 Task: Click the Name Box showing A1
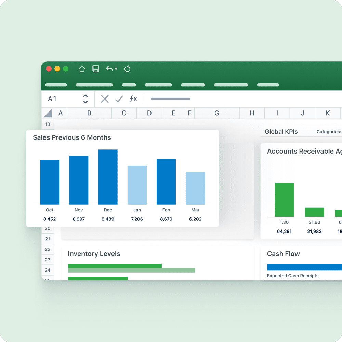(x=52, y=99)
